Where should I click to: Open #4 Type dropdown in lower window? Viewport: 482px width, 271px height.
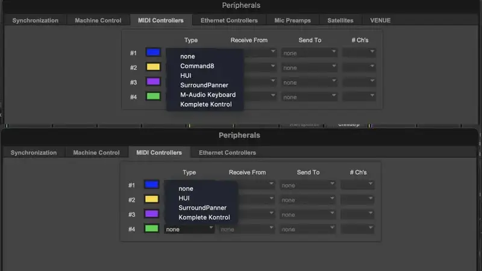coord(189,229)
